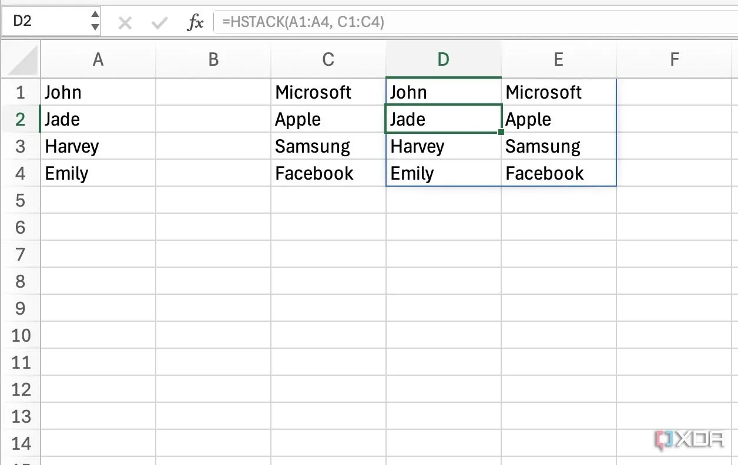Image resolution: width=738 pixels, height=465 pixels.
Task: Select column D header
Action: click(444, 59)
